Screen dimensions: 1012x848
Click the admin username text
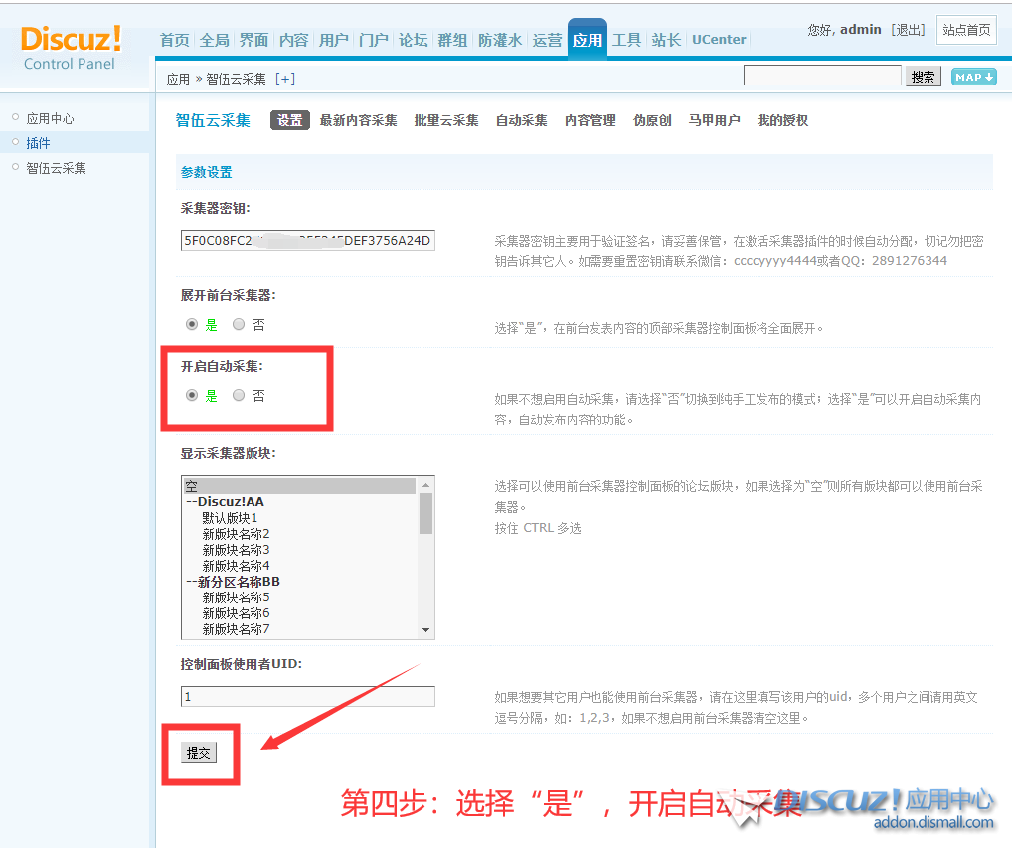[x=860, y=30]
